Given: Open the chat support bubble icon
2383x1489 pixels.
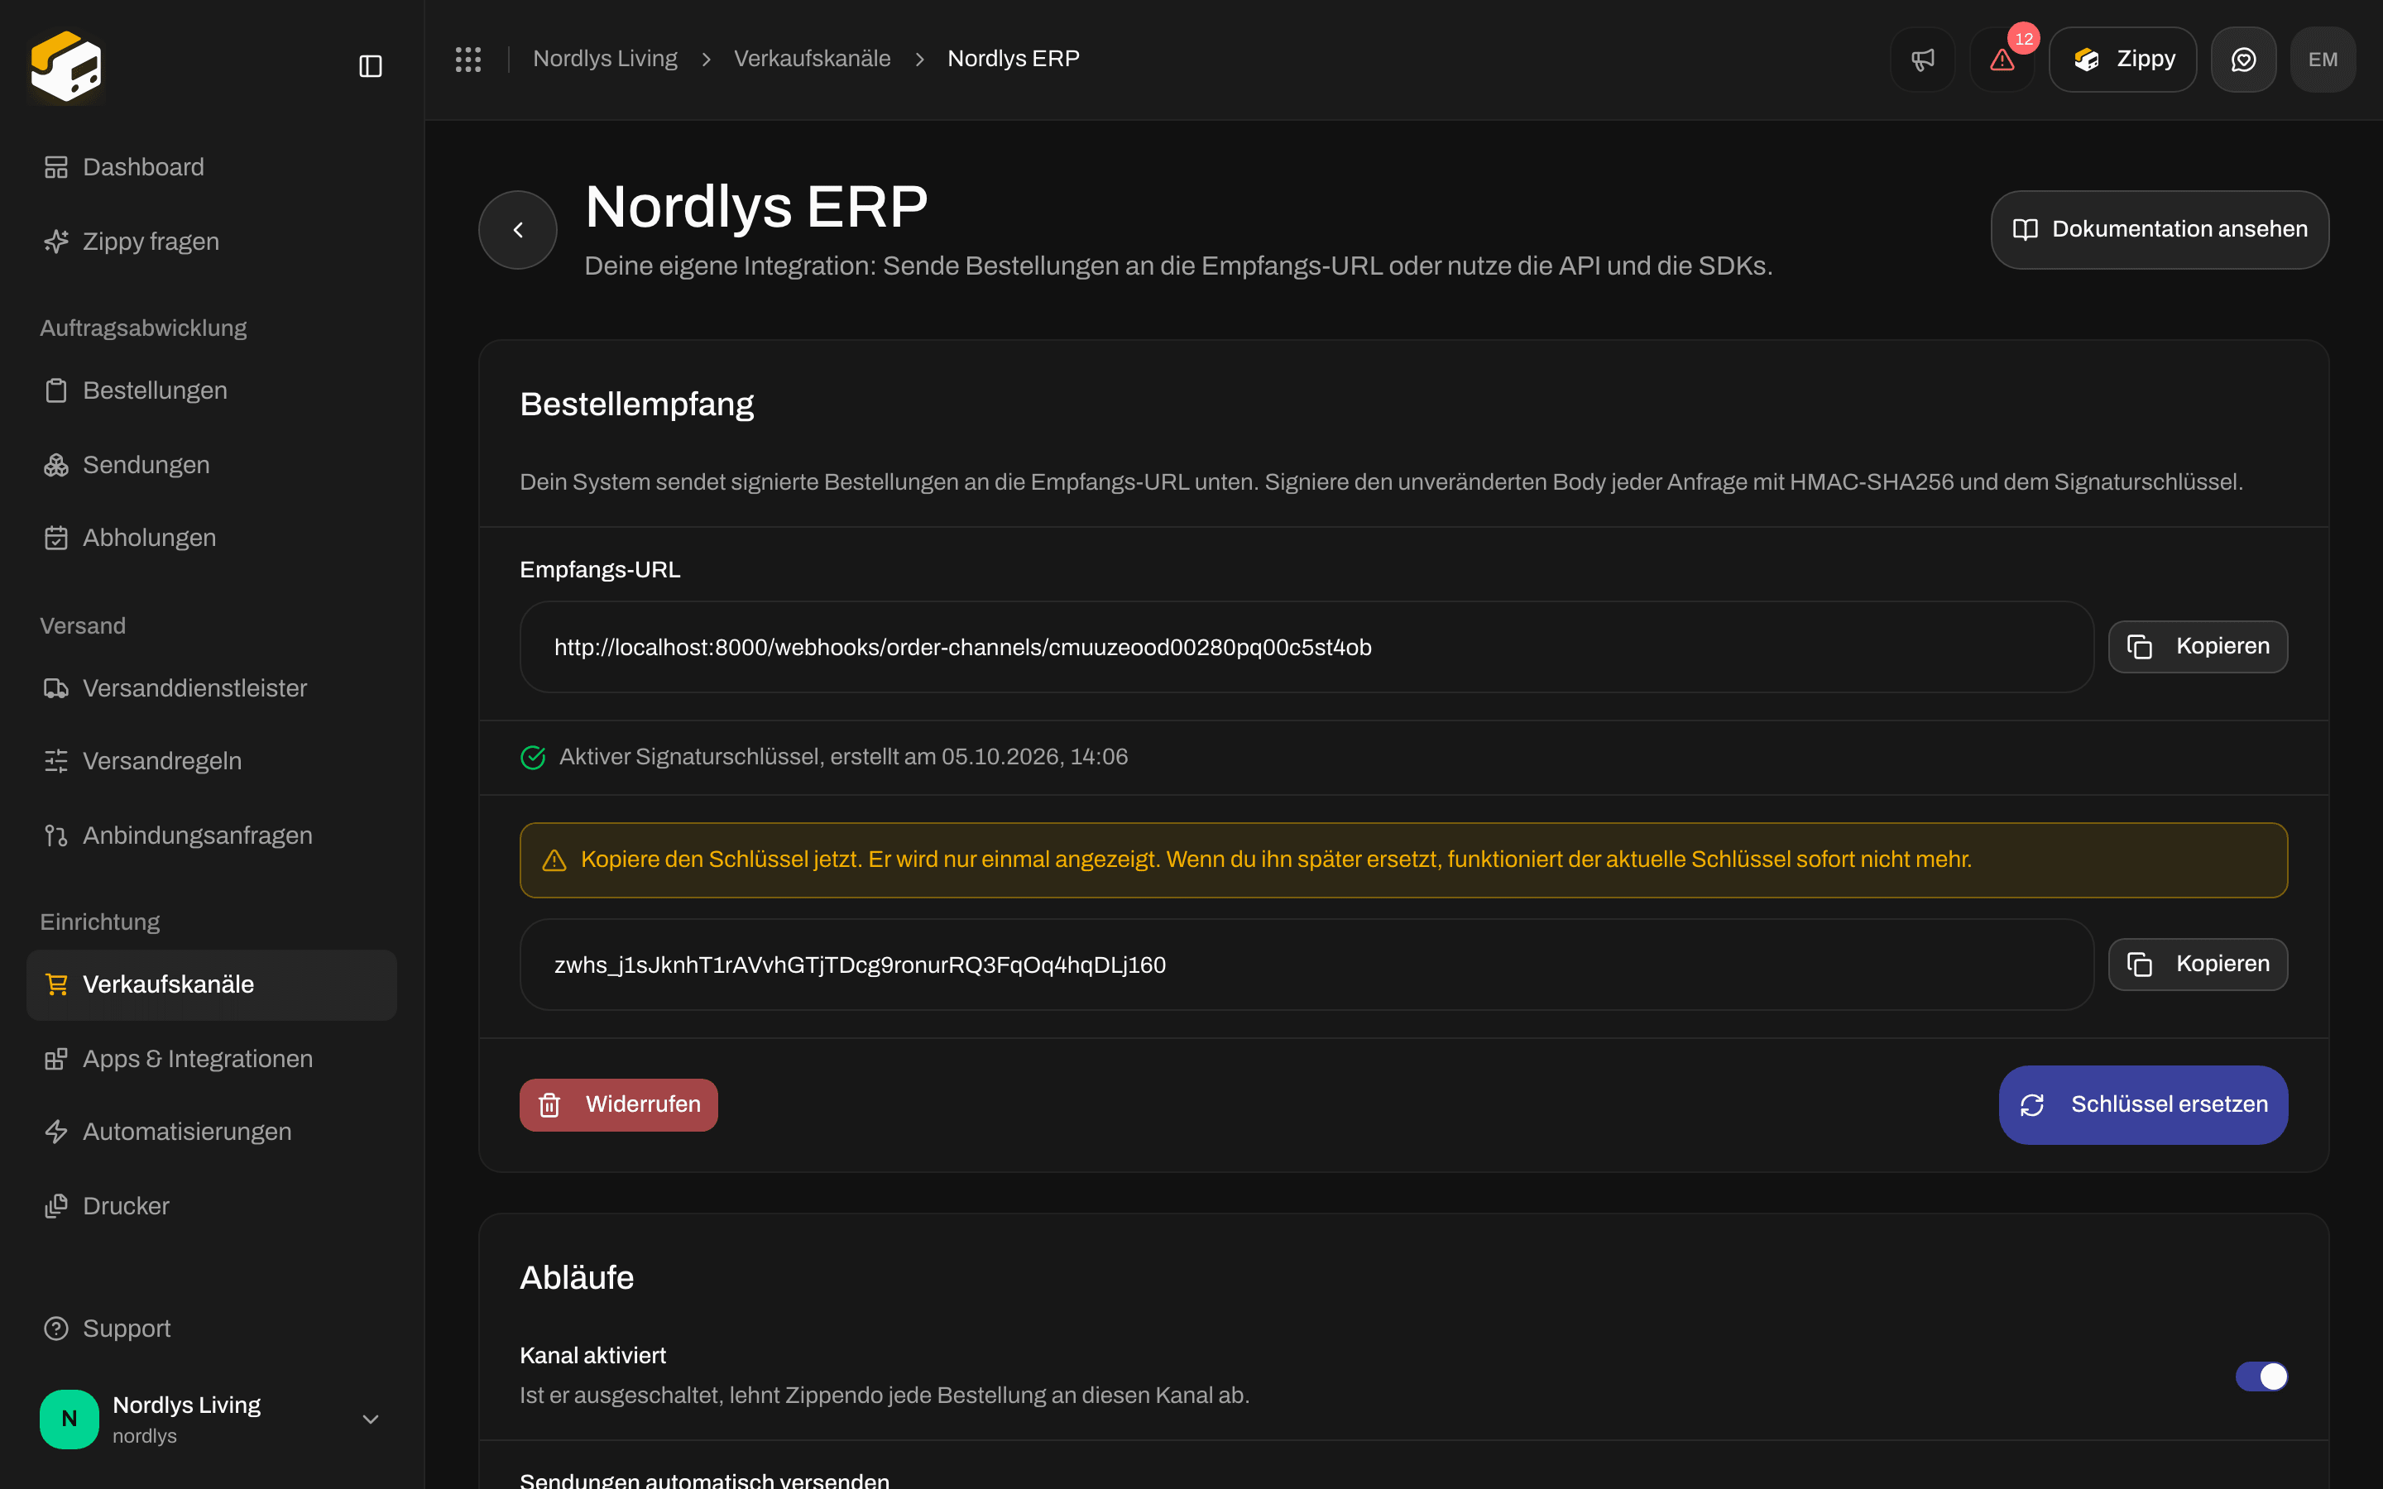Looking at the screenshot, I should click(x=2243, y=59).
